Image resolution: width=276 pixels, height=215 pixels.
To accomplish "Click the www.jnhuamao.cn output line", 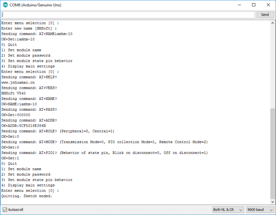I will coord(19,82).
